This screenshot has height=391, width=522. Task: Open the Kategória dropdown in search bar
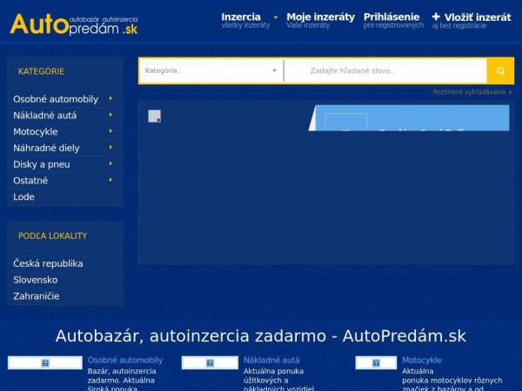[x=211, y=70]
